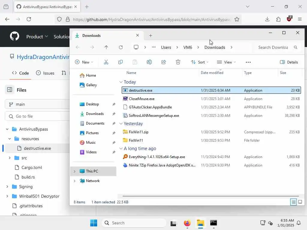Click GitHub logo in page header

point(15,36)
